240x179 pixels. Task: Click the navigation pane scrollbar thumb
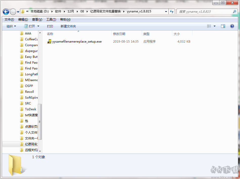point(40,122)
